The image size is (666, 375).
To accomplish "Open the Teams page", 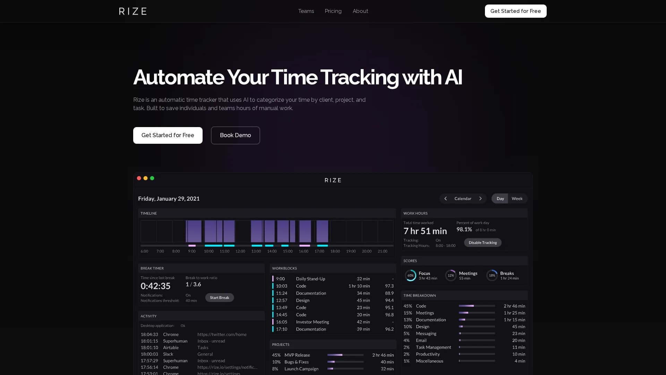I will pos(306,11).
